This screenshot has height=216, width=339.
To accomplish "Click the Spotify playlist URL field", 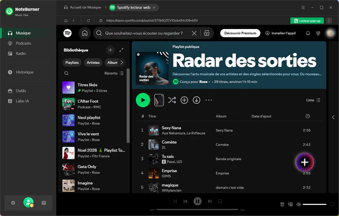I will (x=152, y=20).
